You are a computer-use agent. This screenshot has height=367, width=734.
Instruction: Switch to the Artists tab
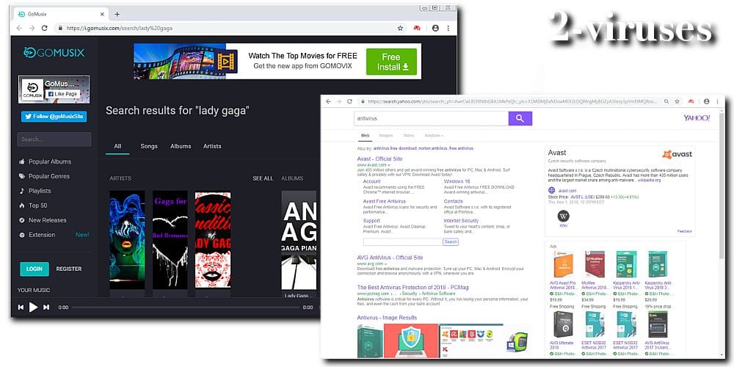pyautogui.click(x=212, y=146)
